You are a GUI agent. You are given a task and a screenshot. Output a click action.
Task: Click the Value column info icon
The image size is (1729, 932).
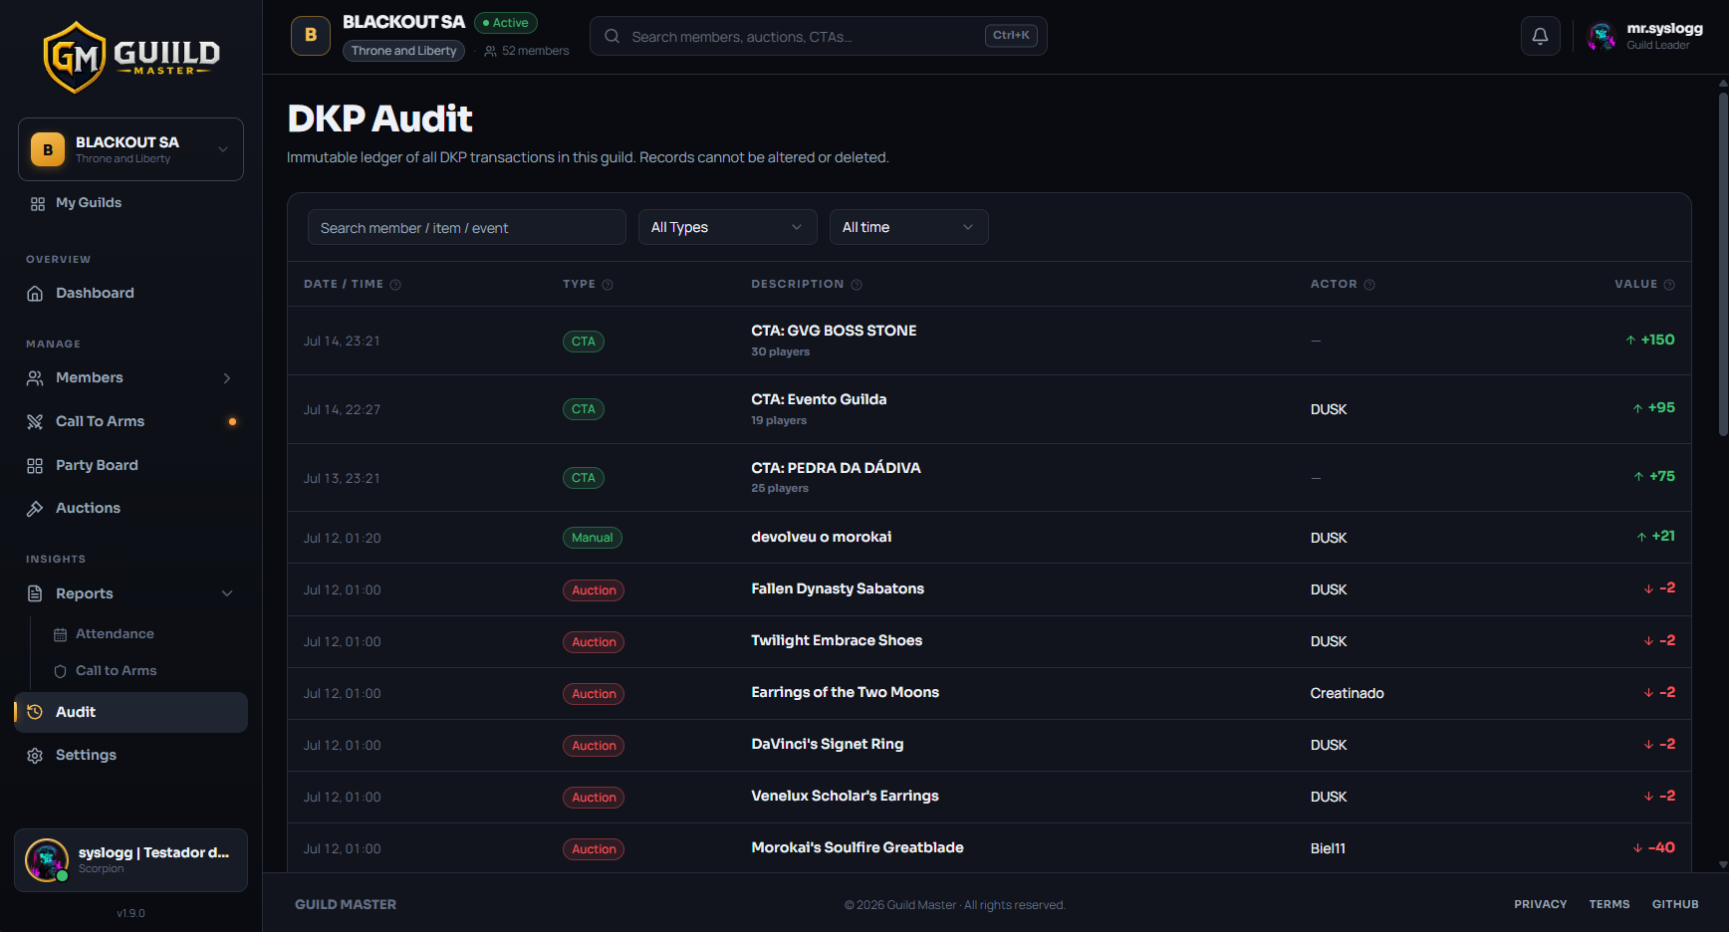tap(1669, 285)
